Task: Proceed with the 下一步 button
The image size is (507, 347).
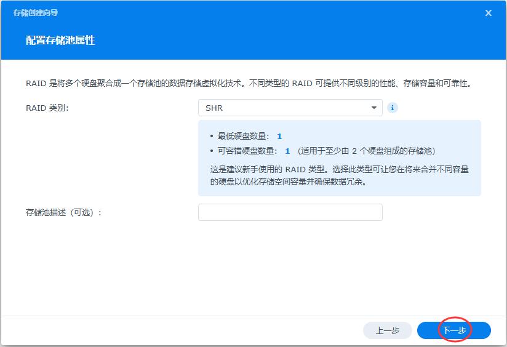Action: 454,330
